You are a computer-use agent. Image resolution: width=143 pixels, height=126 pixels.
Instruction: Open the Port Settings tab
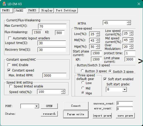[x=66, y=11]
